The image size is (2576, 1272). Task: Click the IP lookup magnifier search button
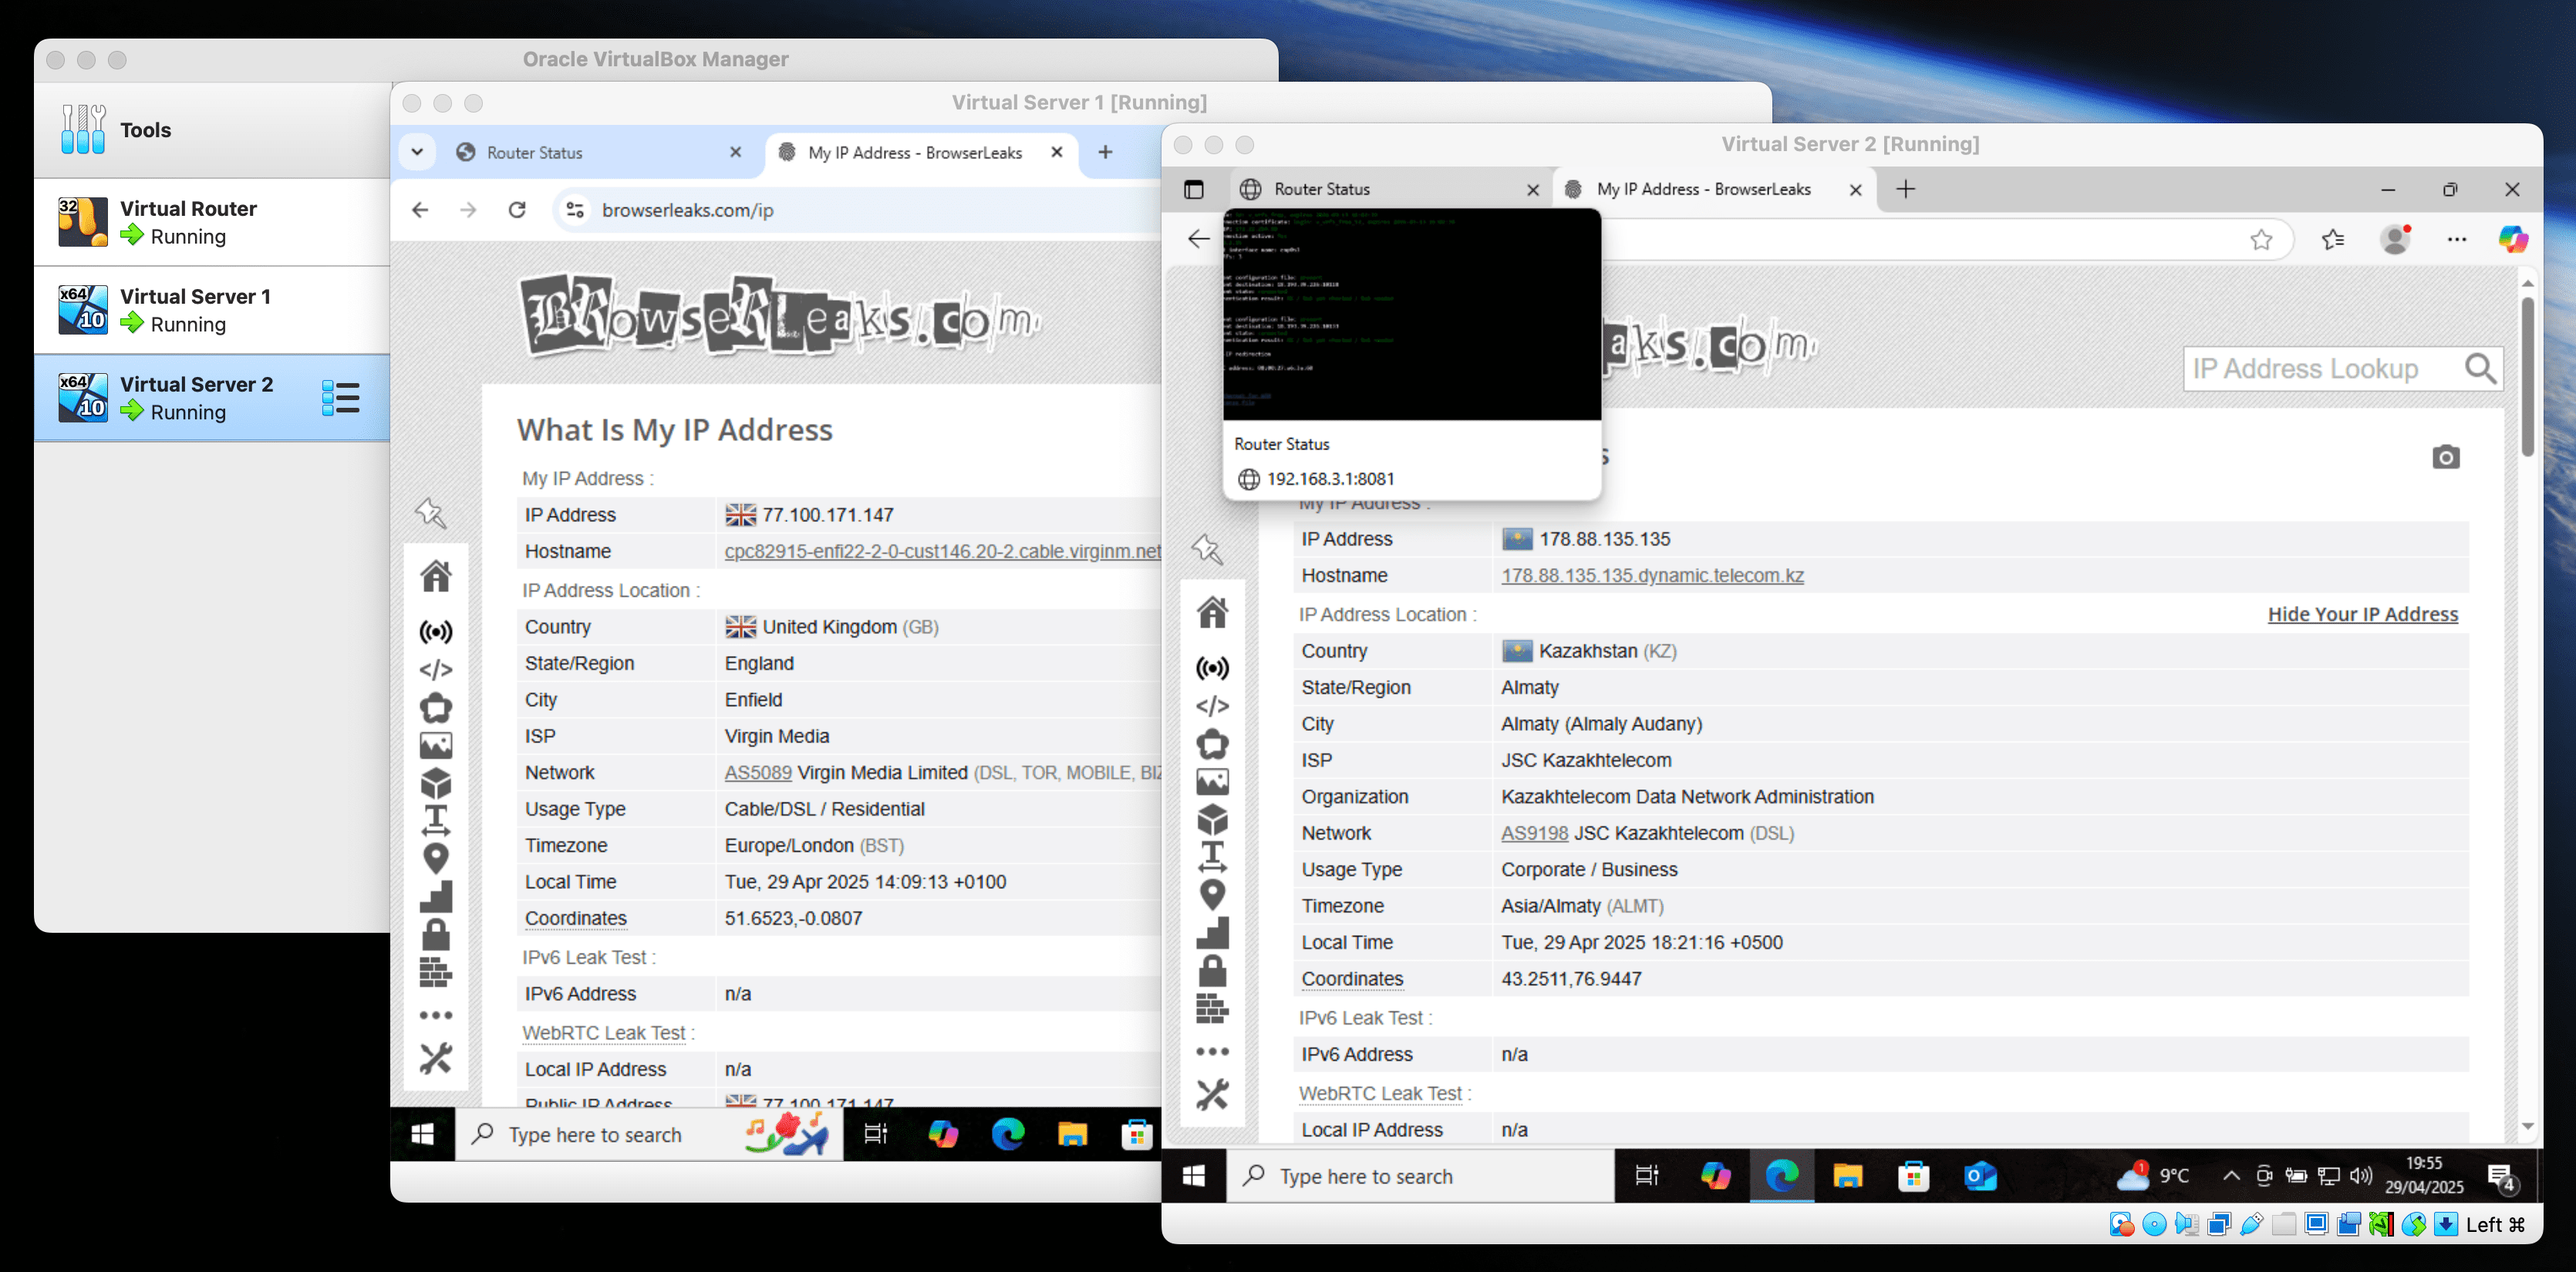tap(2480, 368)
